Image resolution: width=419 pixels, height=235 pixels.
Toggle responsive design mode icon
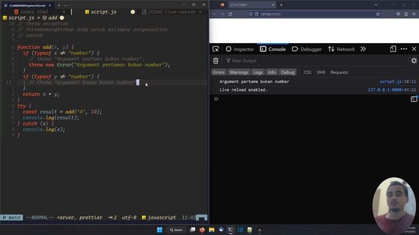(x=393, y=49)
